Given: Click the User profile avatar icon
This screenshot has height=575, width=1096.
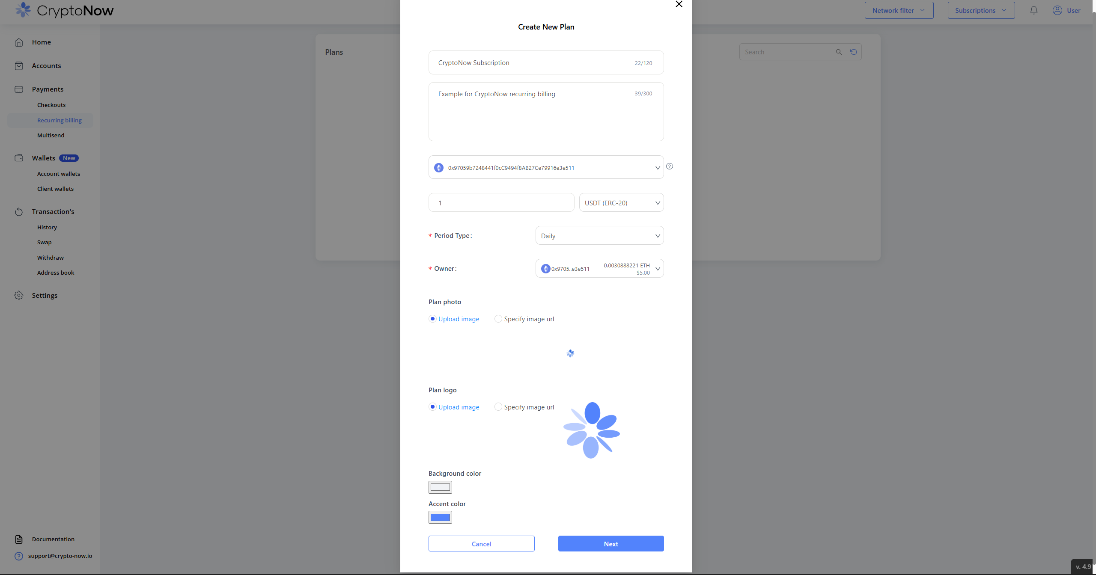Looking at the screenshot, I should pyautogui.click(x=1057, y=10).
